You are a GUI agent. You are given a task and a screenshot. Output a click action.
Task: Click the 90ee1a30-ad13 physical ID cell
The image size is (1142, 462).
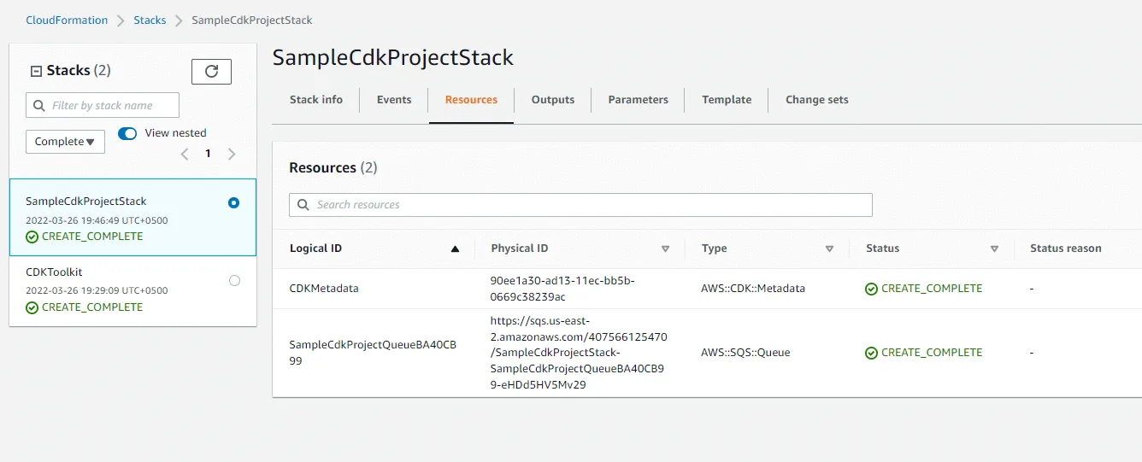pos(562,289)
